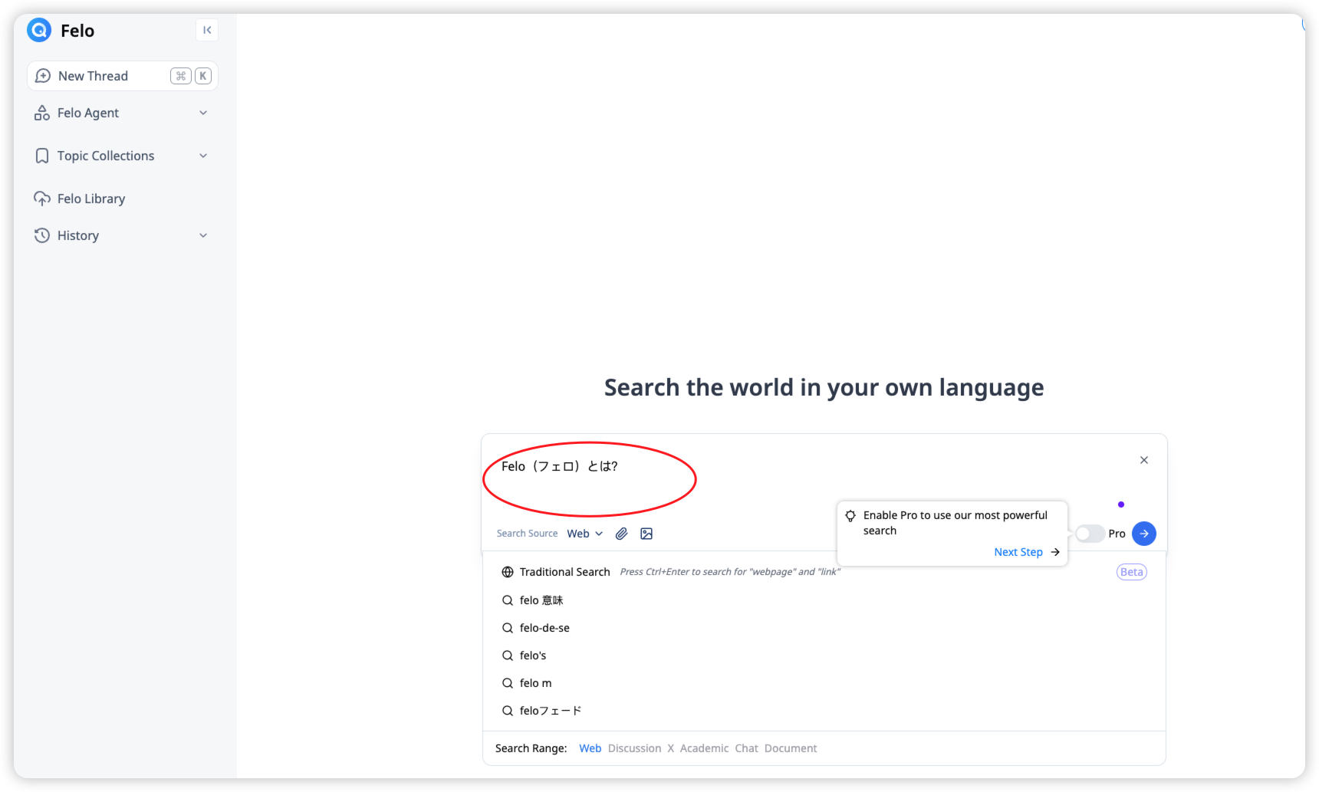Clear the search query with the X

pyautogui.click(x=1144, y=460)
